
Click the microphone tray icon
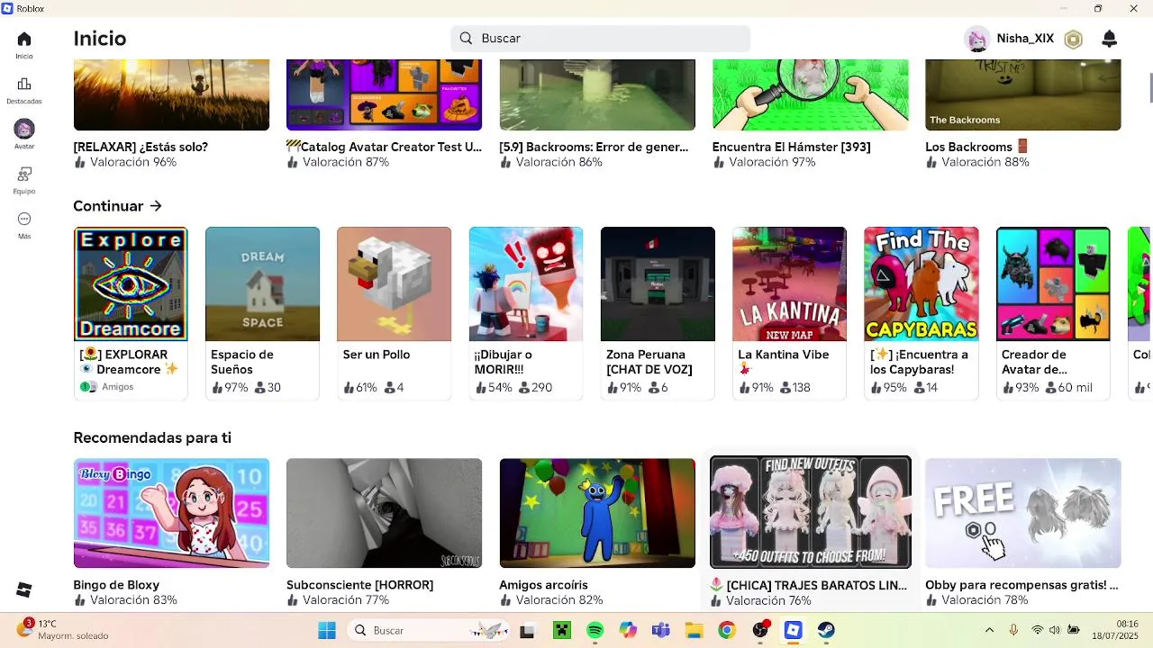[x=1013, y=630]
